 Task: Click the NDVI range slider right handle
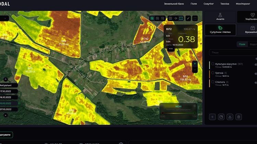click(195, 113)
